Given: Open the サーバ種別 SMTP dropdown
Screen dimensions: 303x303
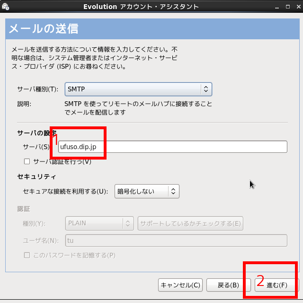Looking at the screenshot, I should 138,89.
